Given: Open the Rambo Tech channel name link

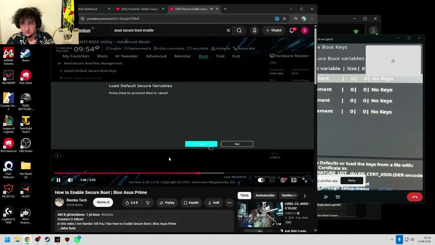Looking at the screenshot, I should click(x=76, y=200).
